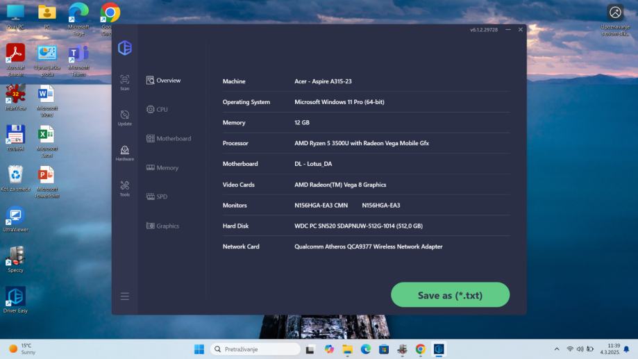Open the Update section in sidebar
Screen dimensions: 638x359
point(124,117)
